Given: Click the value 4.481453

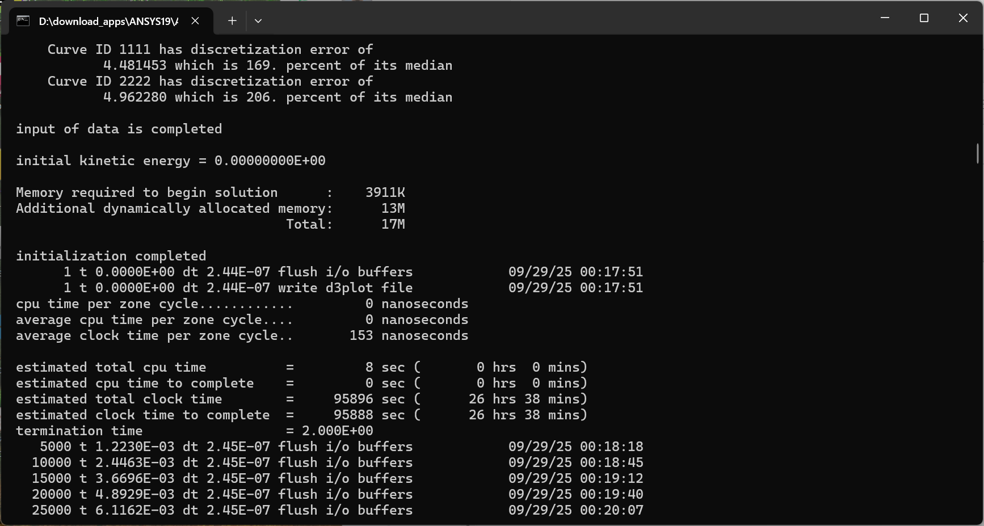Looking at the screenshot, I should click(x=135, y=65).
